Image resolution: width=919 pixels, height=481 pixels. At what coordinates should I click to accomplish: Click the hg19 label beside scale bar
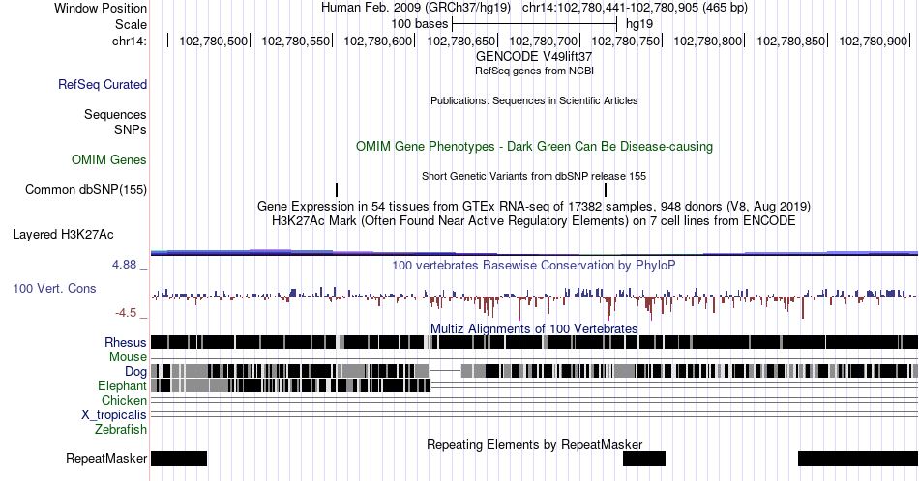click(x=639, y=24)
